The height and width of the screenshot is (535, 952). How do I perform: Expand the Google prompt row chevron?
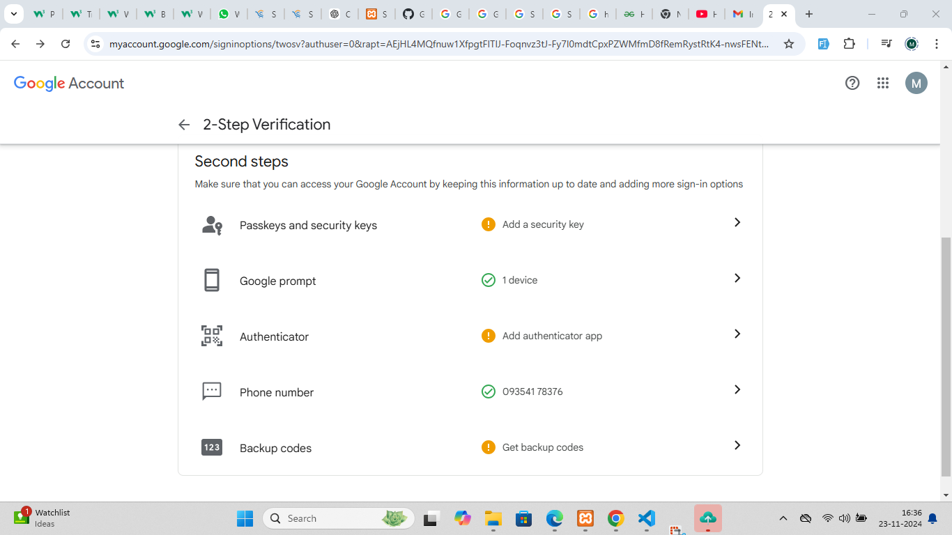[737, 279]
